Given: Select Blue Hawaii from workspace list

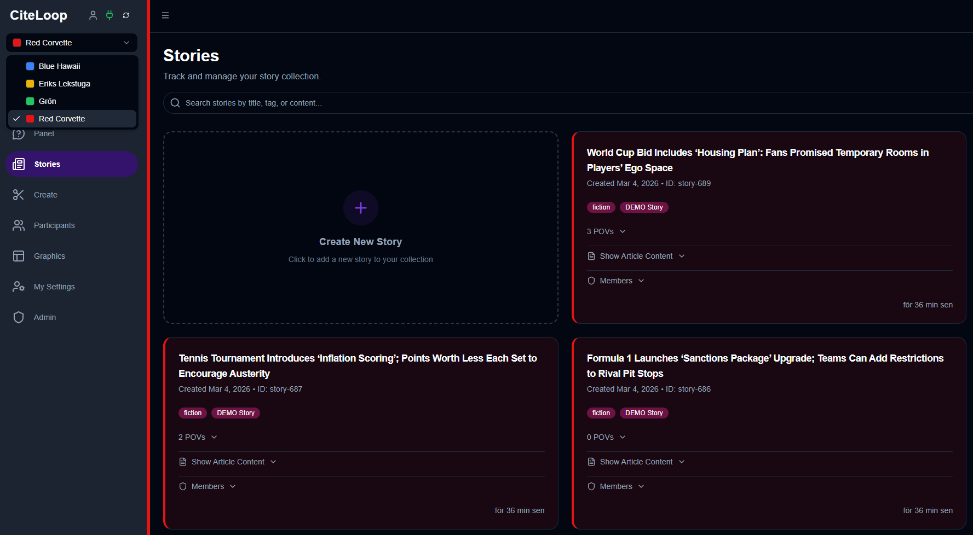Looking at the screenshot, I should (72, 66).
